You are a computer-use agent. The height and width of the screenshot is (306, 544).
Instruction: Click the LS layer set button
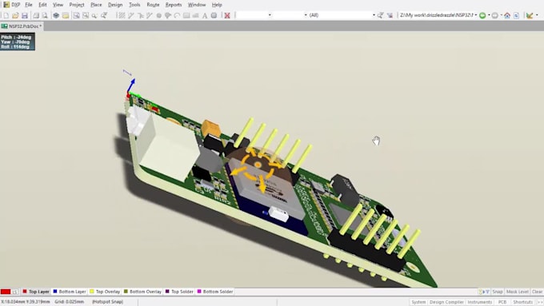[15, 292]
